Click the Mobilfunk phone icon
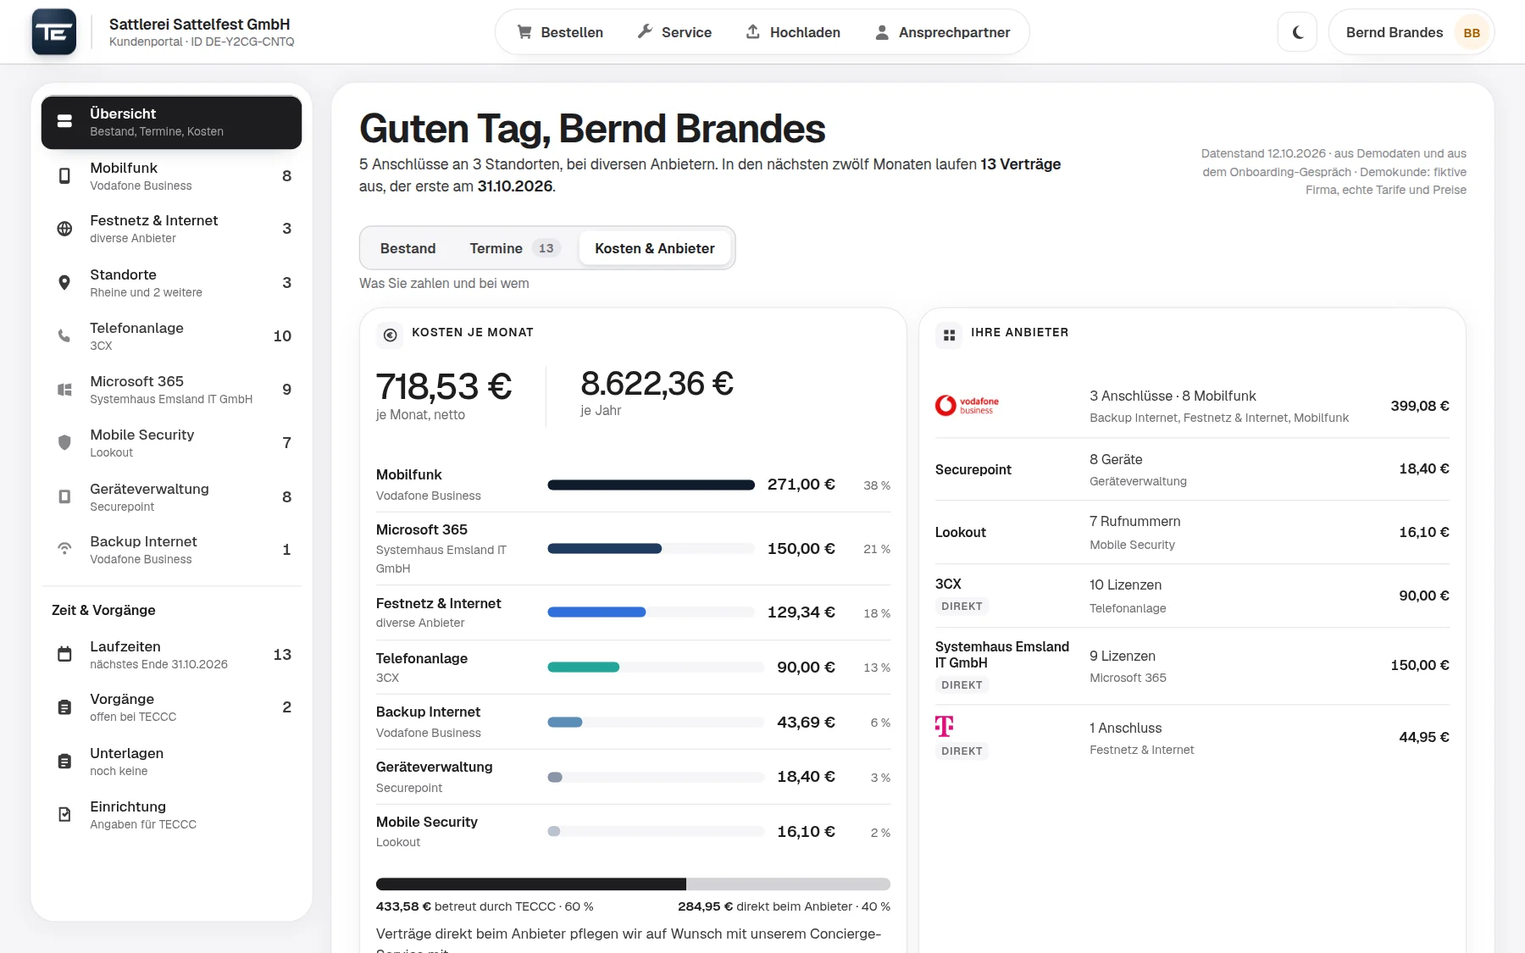This screenshot has height=953, width=1525. pyautogui.click(x=64, y=175)
